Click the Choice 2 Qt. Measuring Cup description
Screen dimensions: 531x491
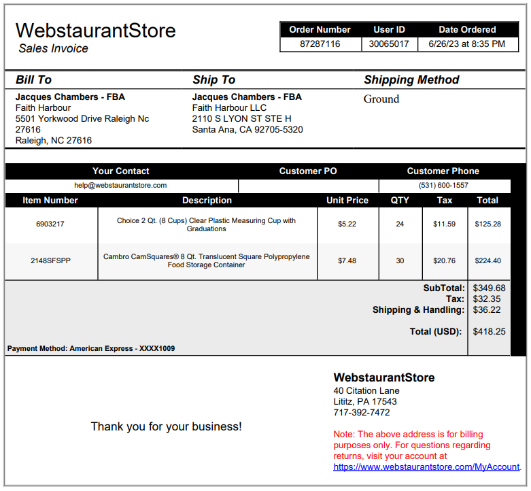[x=206, y=224]
